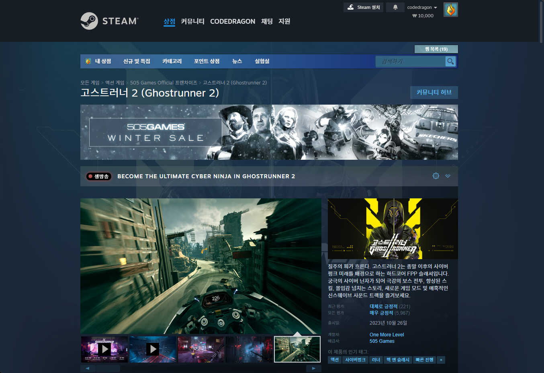Click the Ghostrunner 2 header artwork
Screen dimensions: 544x373
click(x=393, y=229)
